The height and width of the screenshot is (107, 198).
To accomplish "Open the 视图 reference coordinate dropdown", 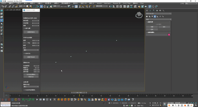I will [56, 6].
